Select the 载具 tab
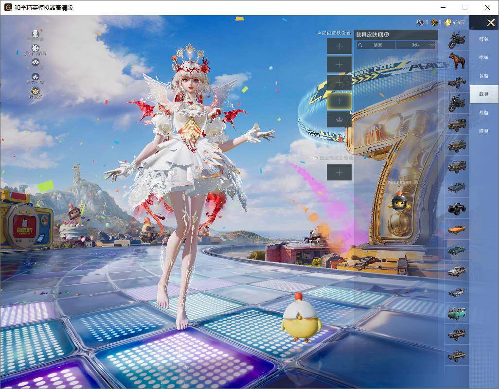 pyautogui.click(x=484, y=94)
